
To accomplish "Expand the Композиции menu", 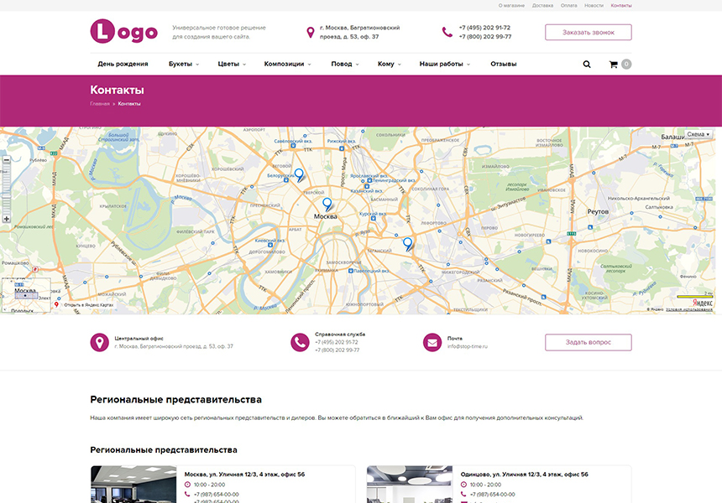I will point(288,64).
